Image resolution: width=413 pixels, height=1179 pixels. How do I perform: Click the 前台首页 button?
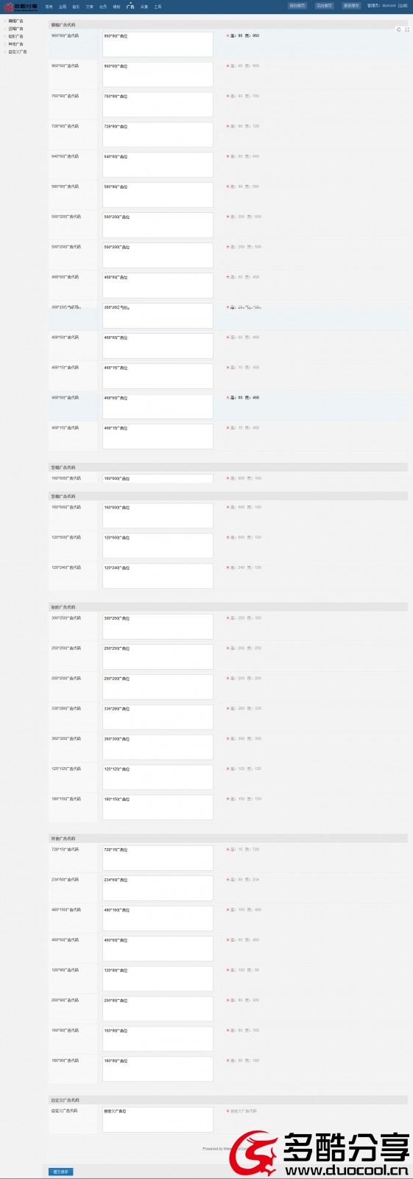point(324,5)
